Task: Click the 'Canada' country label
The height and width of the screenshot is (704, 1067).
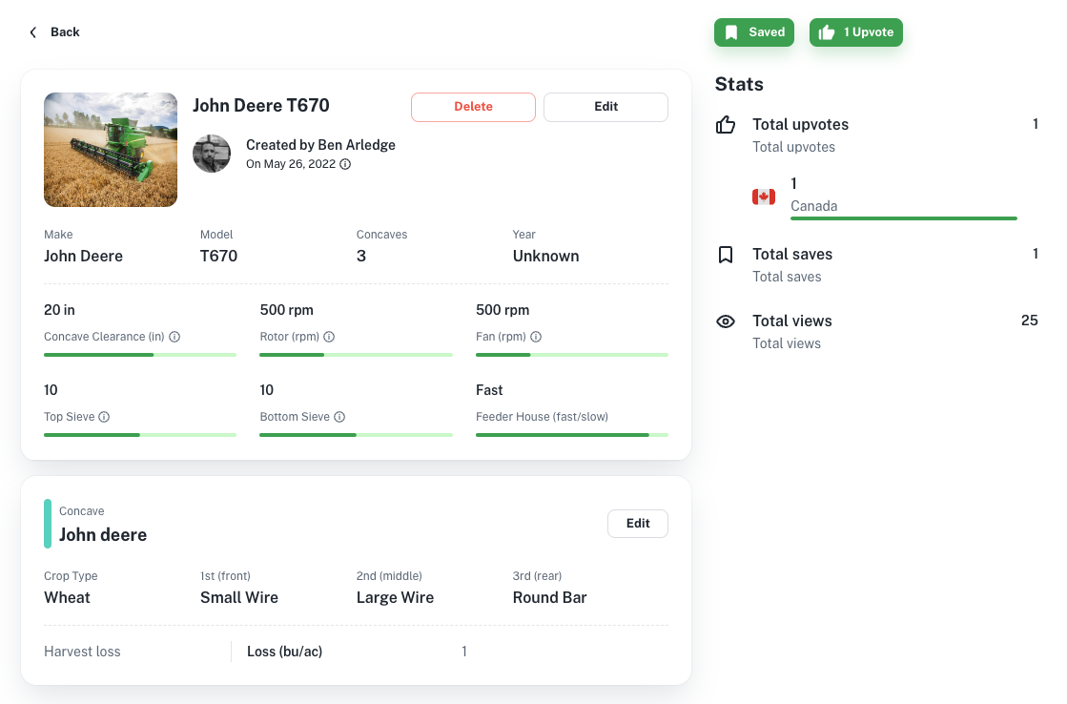Action: coord(814,206)
